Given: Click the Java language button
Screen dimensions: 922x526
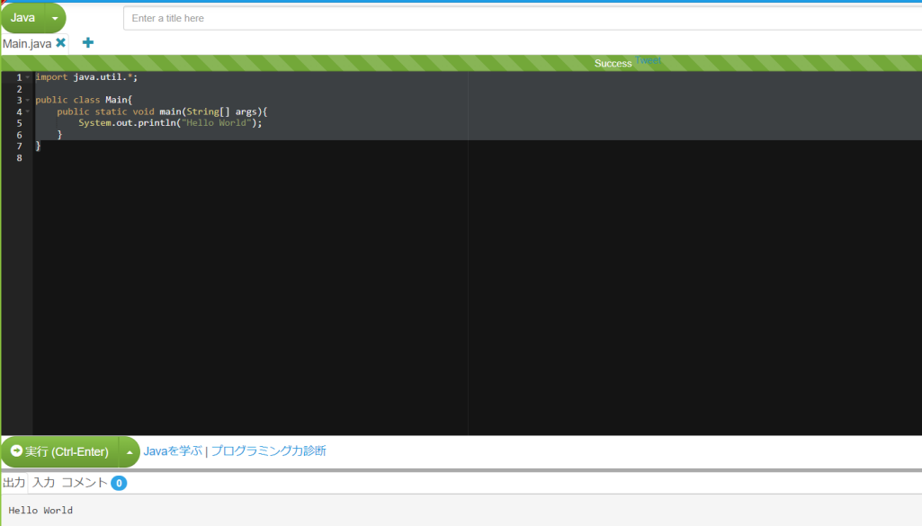Looking at the screenshot, I should coord(22,18).
